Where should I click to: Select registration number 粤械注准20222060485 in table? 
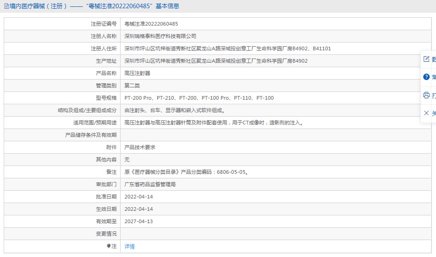tap(151, 24)
